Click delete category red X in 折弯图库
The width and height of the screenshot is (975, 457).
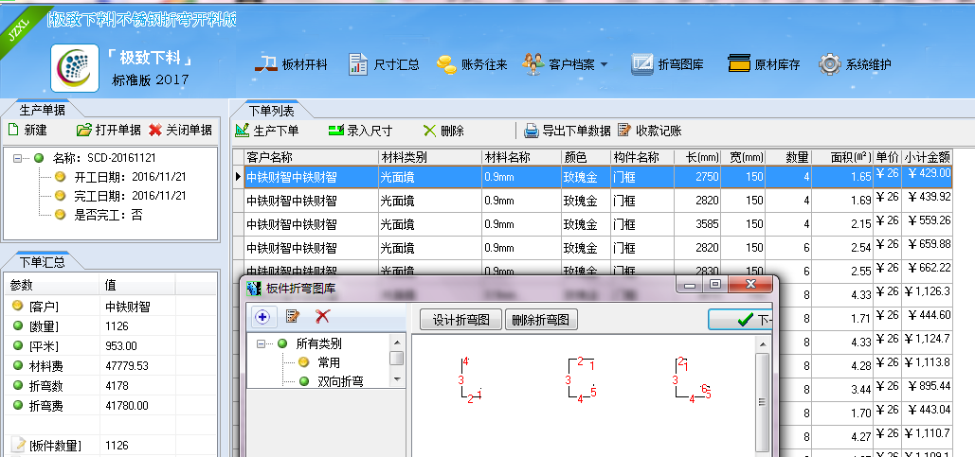pos(322,317)
